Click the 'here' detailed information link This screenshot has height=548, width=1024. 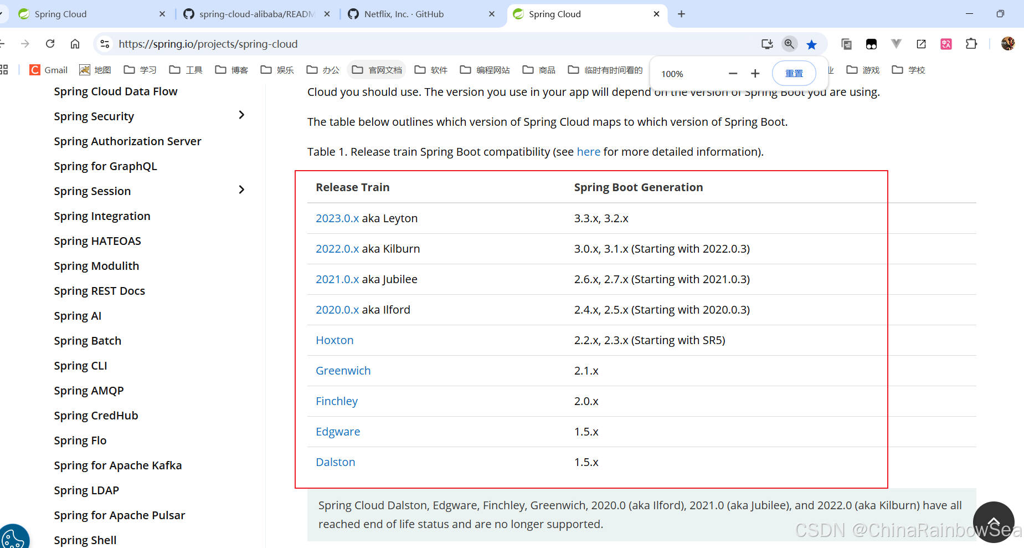click(588, 152)
